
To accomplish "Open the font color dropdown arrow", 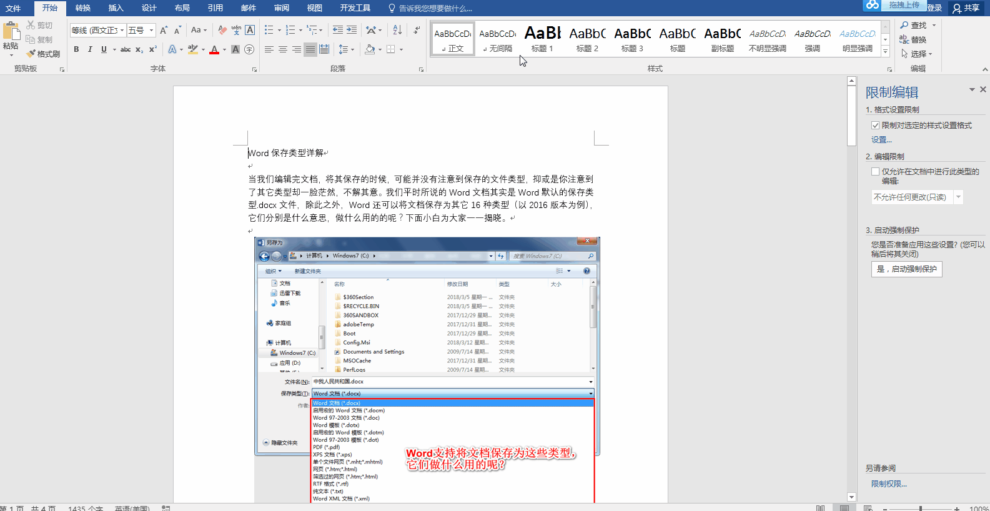I will click(x=223, y=49).
